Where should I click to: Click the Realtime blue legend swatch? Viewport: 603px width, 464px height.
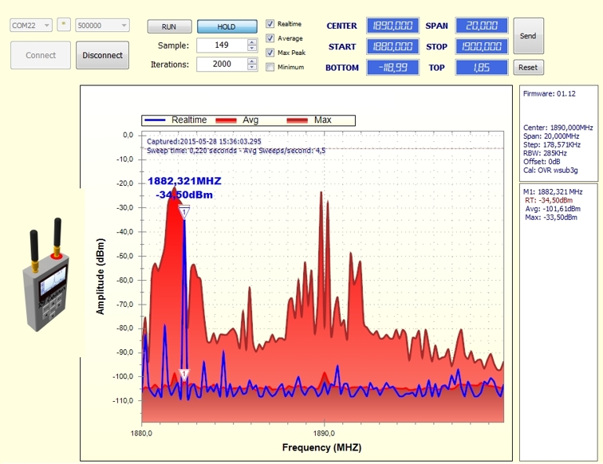154,120
